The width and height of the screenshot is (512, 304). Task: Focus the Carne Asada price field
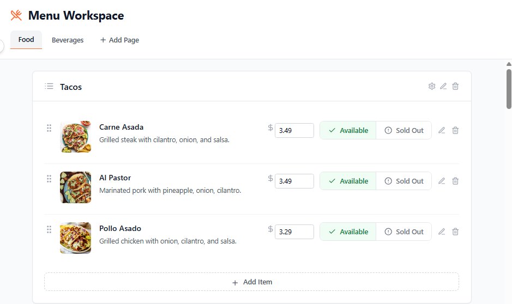pyautogui.click(x=294, y=130)
